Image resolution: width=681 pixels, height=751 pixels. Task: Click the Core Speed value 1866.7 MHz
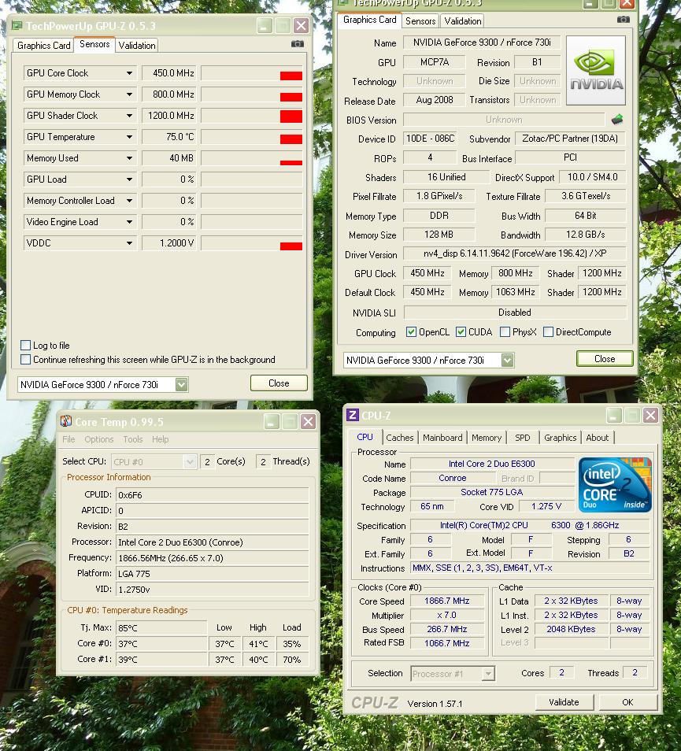pyautogui.click(x=447, y=601)
